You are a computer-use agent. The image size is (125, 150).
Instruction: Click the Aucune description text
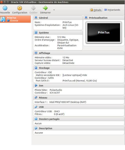pyautogui.click(x=39, y=133)
